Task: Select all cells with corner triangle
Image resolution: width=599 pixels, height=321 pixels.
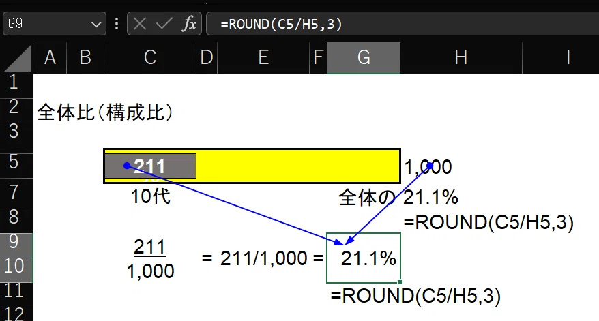Action: 18,58
